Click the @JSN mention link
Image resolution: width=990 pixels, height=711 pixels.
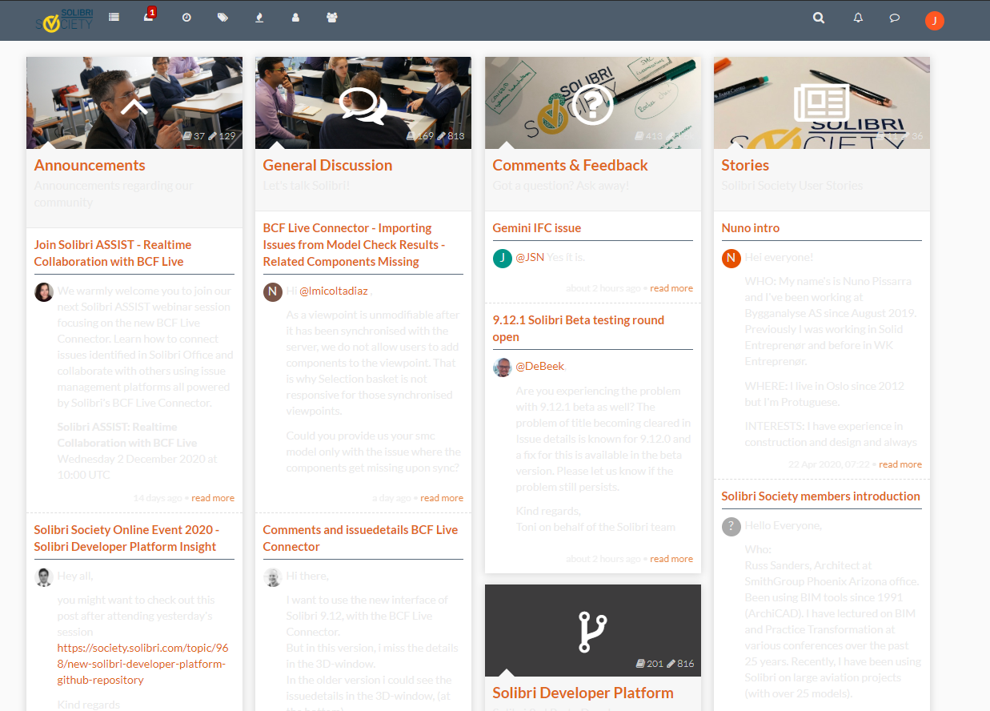pos(530,258)
